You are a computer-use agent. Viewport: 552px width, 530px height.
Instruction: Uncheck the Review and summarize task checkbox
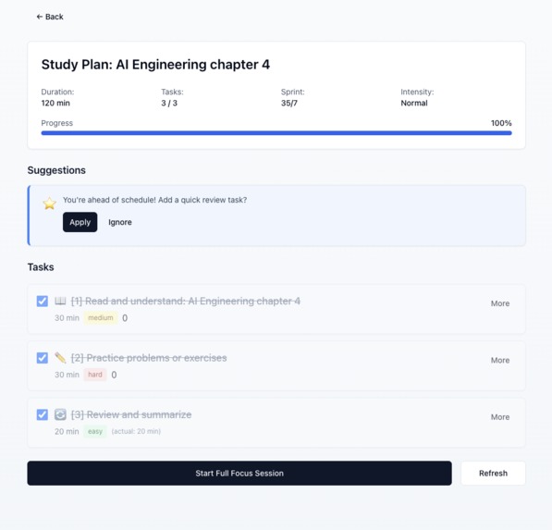click(43, 414)
